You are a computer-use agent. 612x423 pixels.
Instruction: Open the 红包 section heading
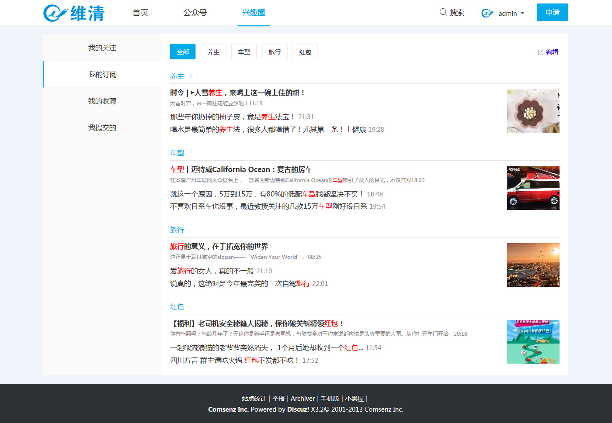pos(177,306)
